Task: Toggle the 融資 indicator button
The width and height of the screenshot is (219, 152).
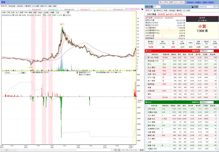Action: tap(21, 12)
